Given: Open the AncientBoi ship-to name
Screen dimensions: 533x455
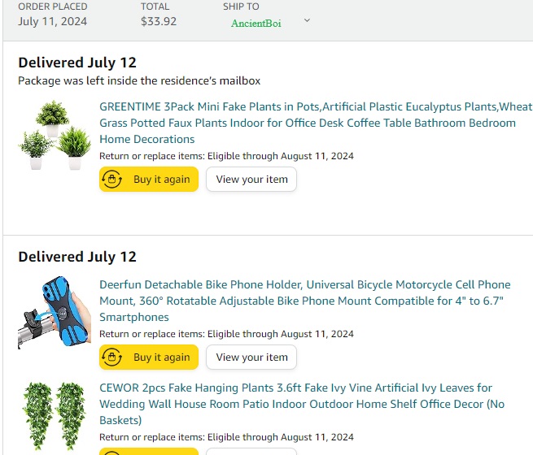Looking at the screenshot, I should point(256,23).
